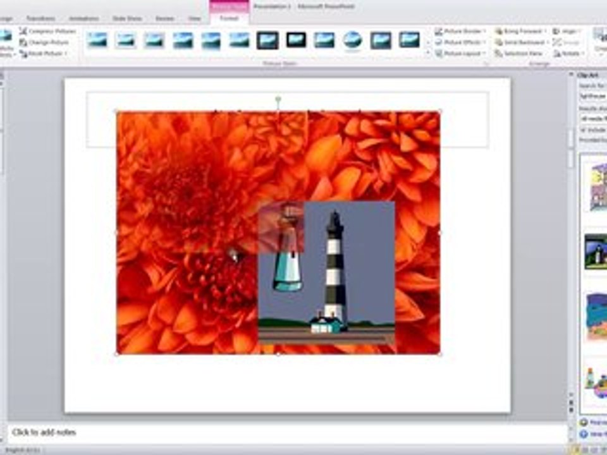This screenshot has width=607, height=455.
Task: Open the Rotate dropdown
Action: [568, 53]
